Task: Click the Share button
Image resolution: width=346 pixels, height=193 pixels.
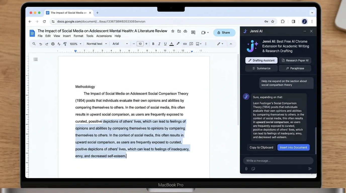Action: click(x=224, y=32)
